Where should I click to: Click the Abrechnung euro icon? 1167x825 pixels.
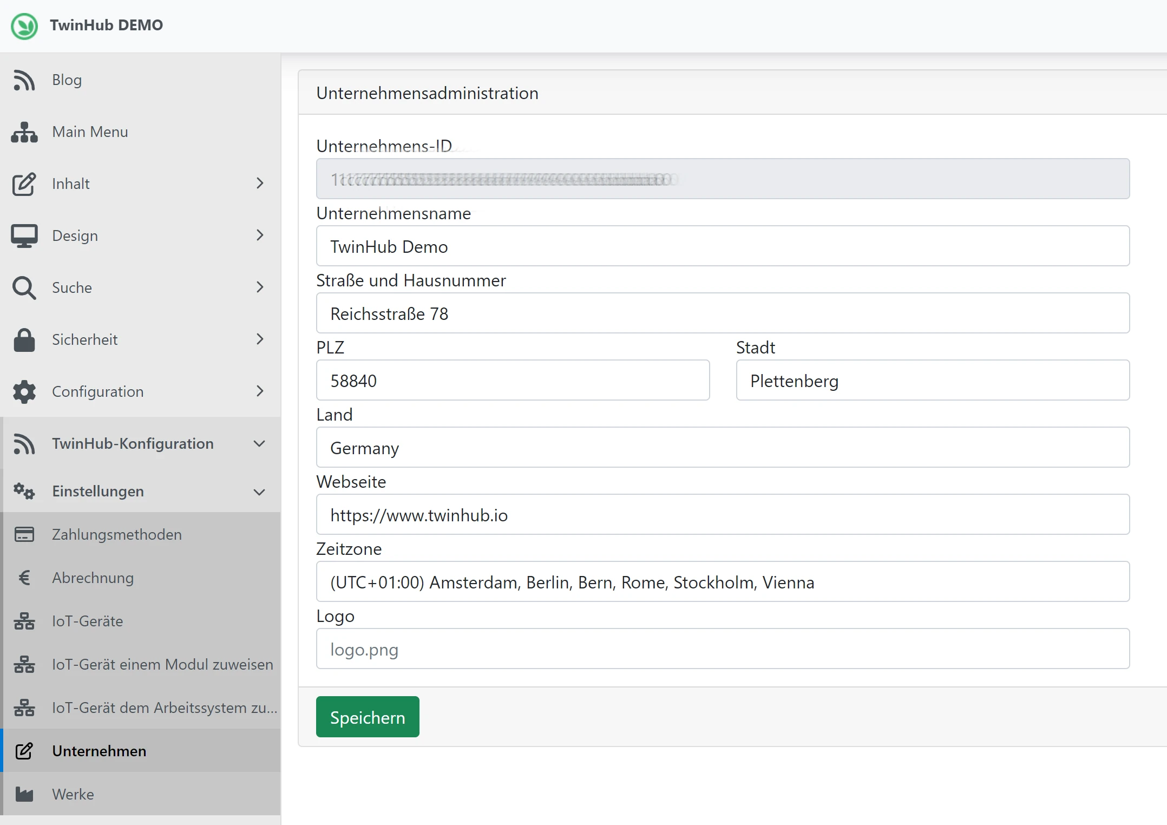(x=24, y=578)
